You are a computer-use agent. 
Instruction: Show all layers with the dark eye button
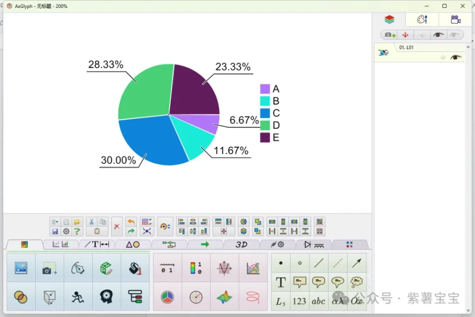point(438,35)
